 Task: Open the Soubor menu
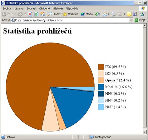[x=7, y=8]
